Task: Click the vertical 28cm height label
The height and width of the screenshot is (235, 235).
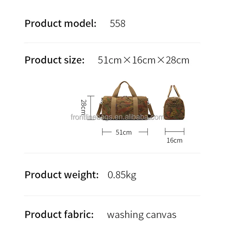Action: (x=83, y=108)
